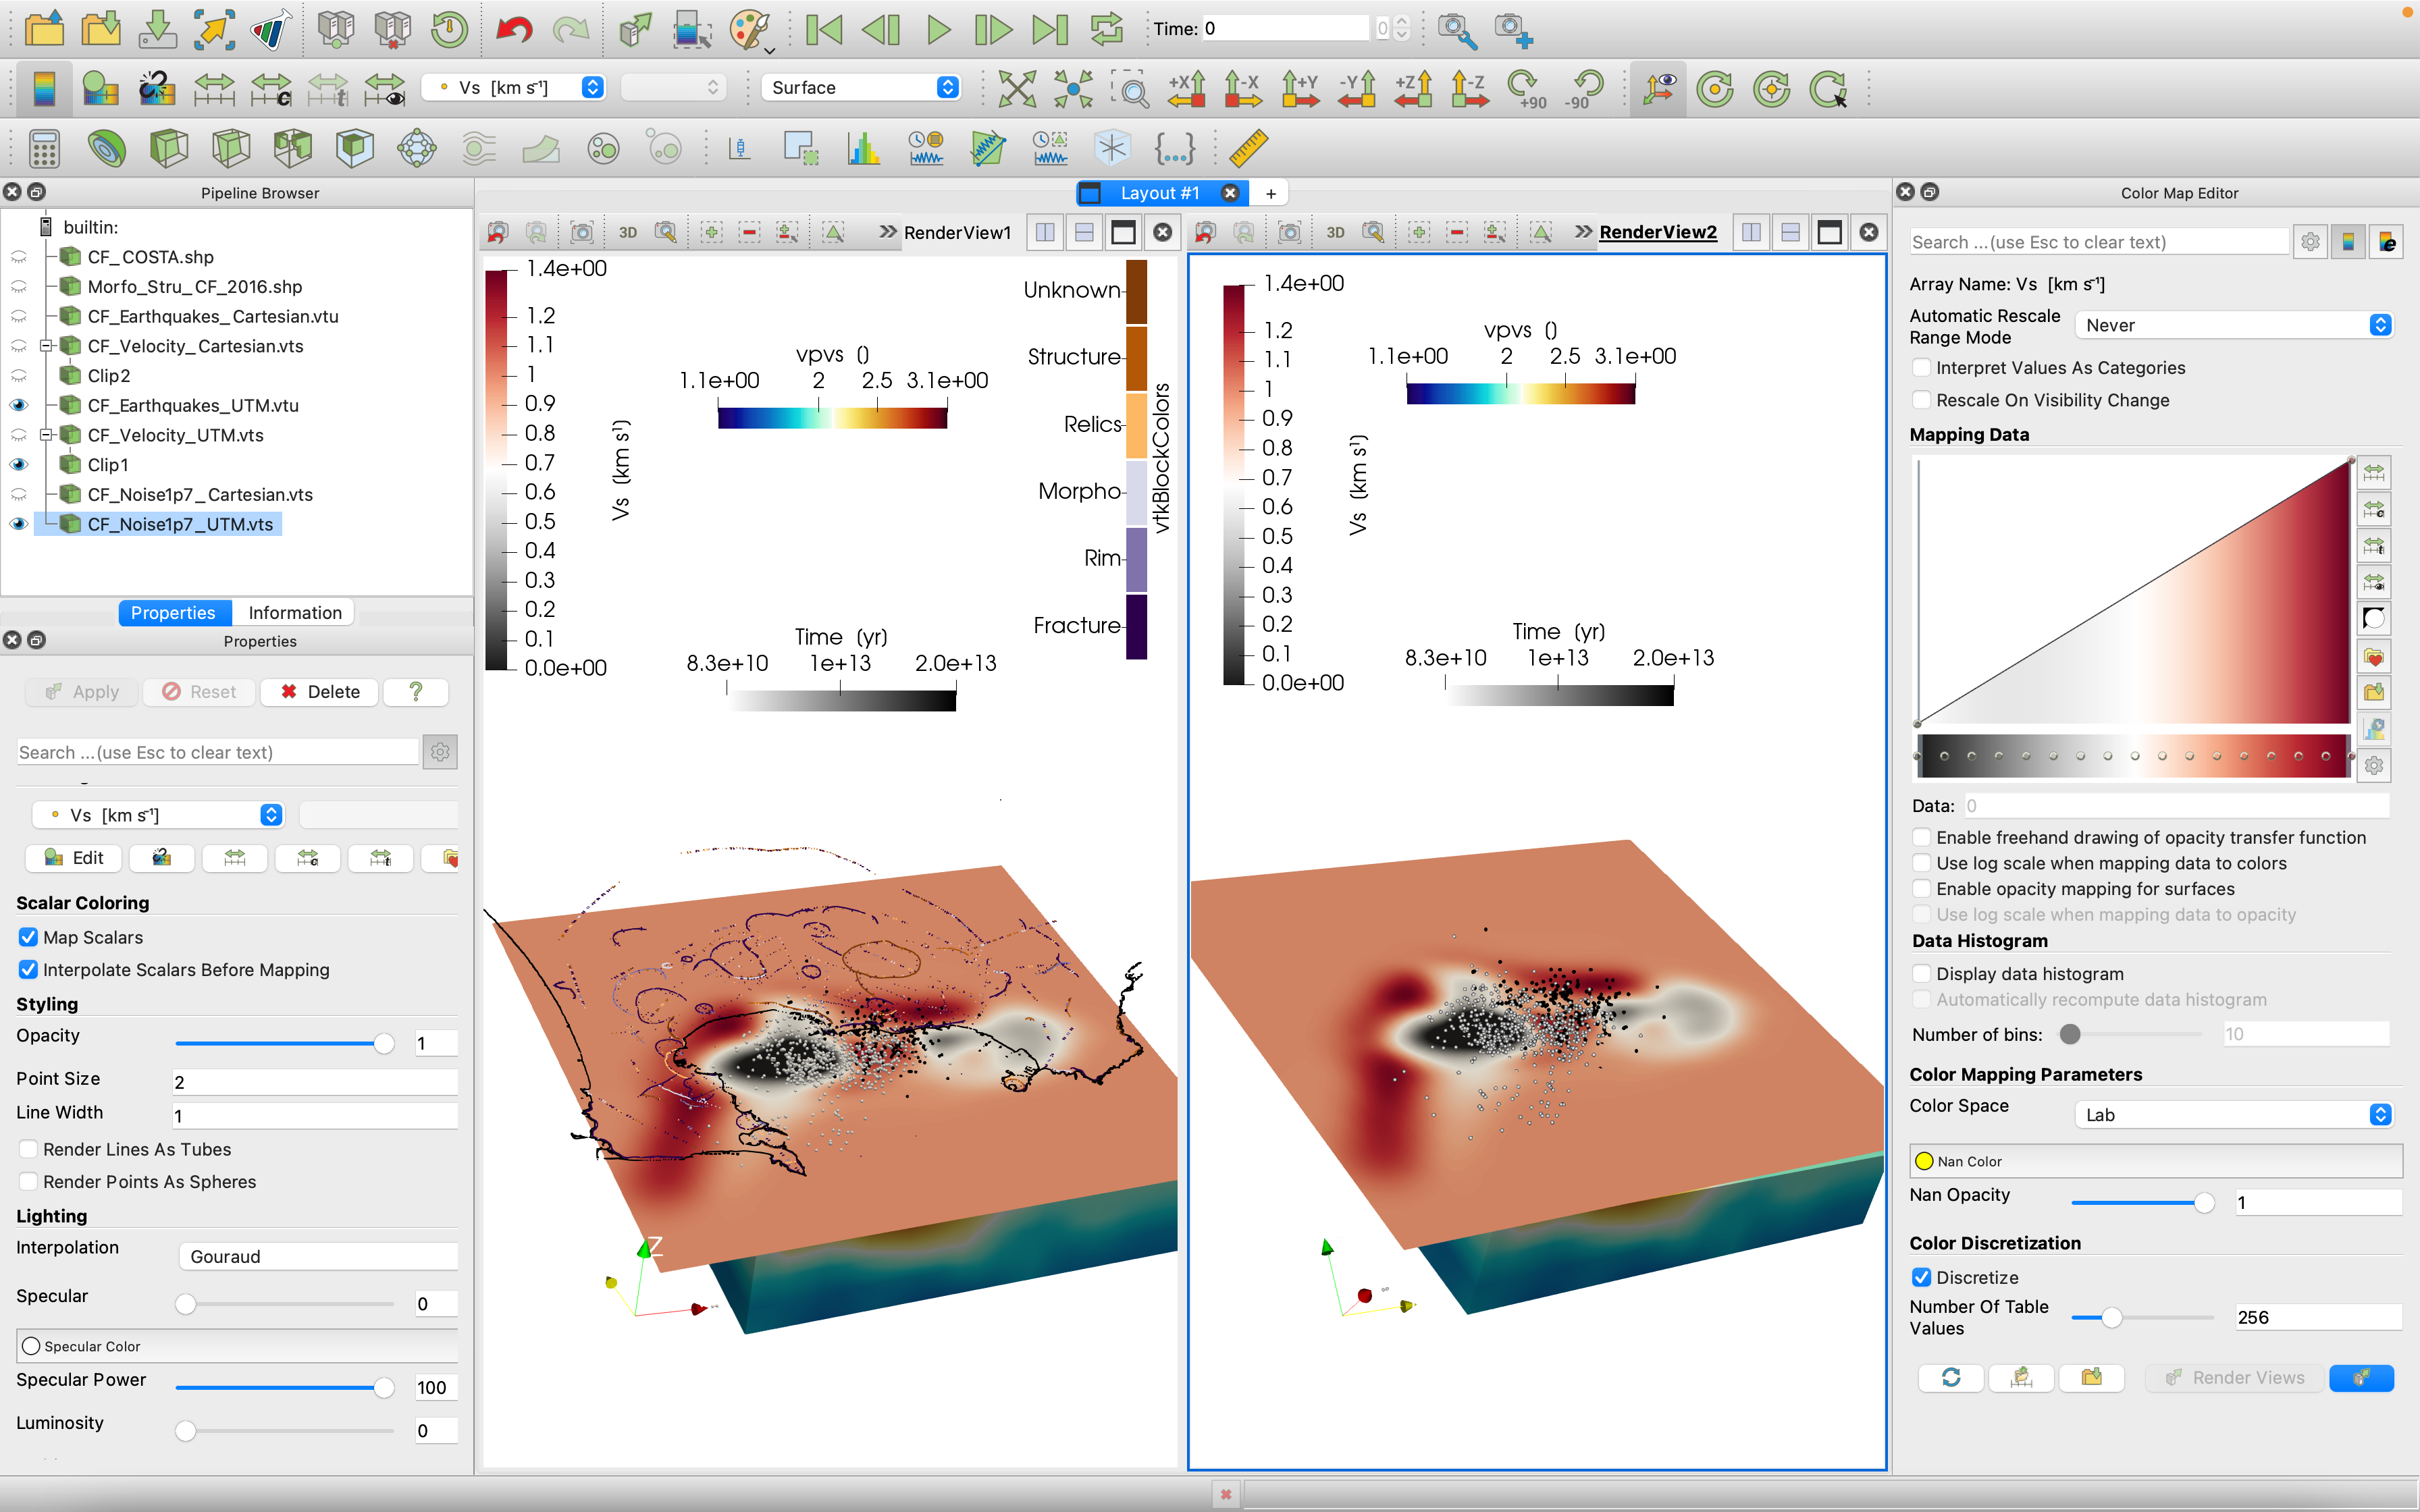The height and width of the screenshot is (1512, 2420).
Task: Open the Nan Color swatch
Action: 1924,1161
